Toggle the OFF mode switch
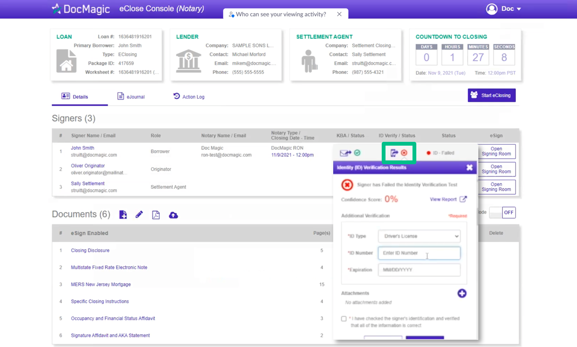 (502, 212)
